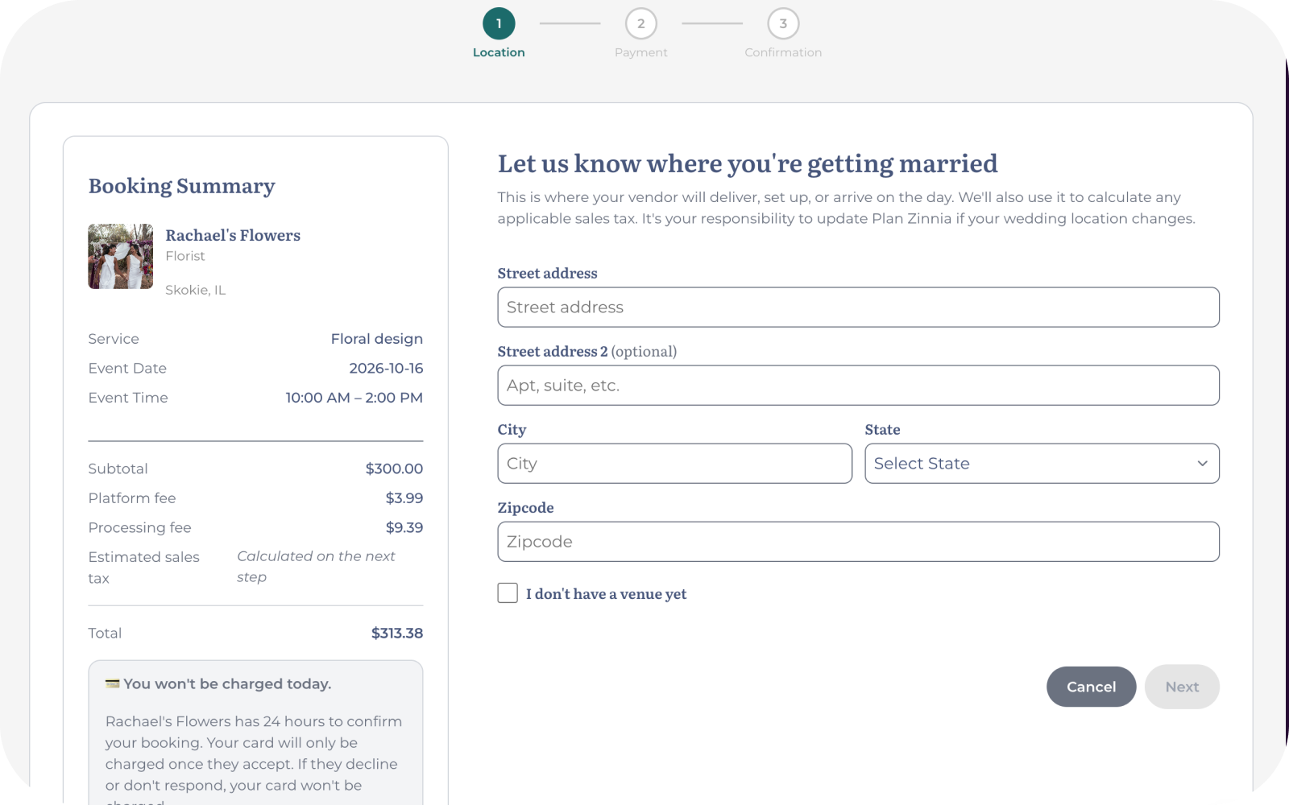Click the event time 10:00 AM – 2:00 PM
Screen dimensions: 1289x805
(x=354, y=398)
